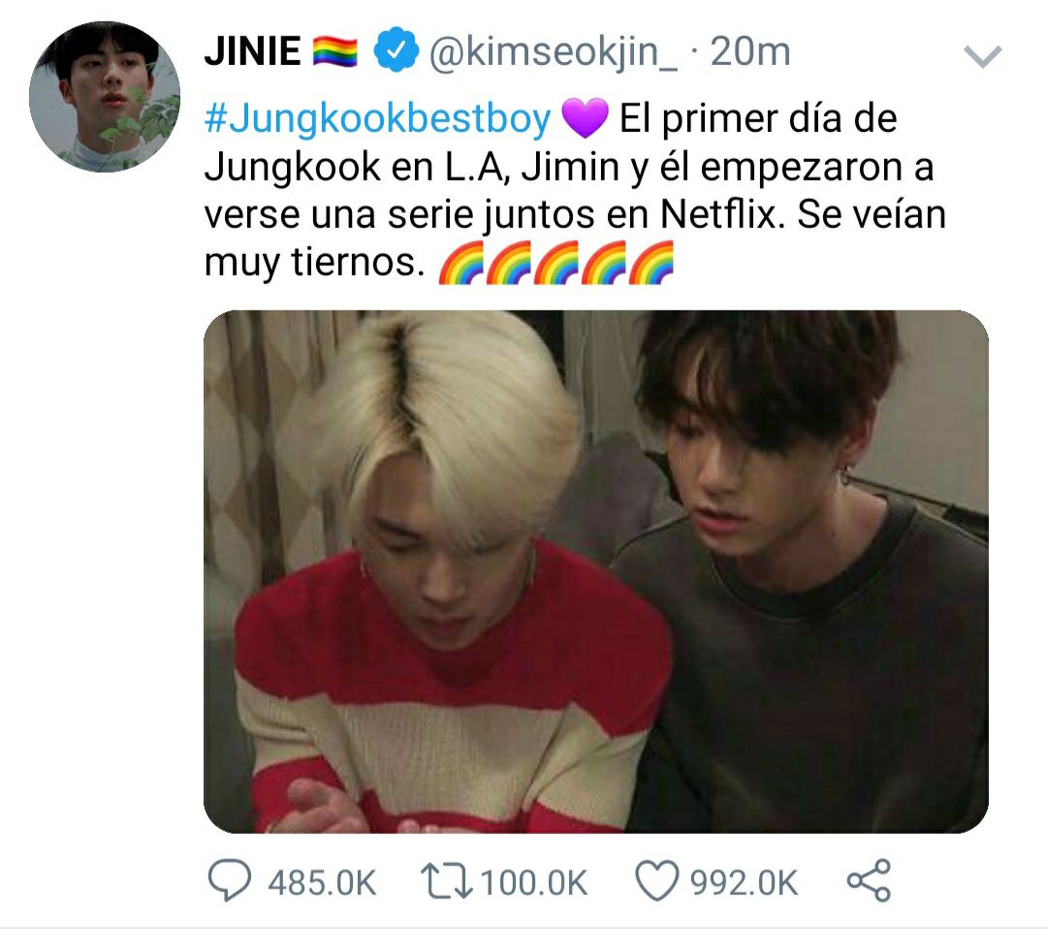Open the attached photo in the tweet

tap(595, 572)
